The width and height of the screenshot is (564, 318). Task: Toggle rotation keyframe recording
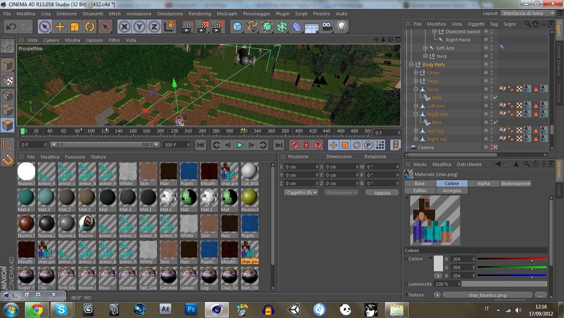point(357,145)
